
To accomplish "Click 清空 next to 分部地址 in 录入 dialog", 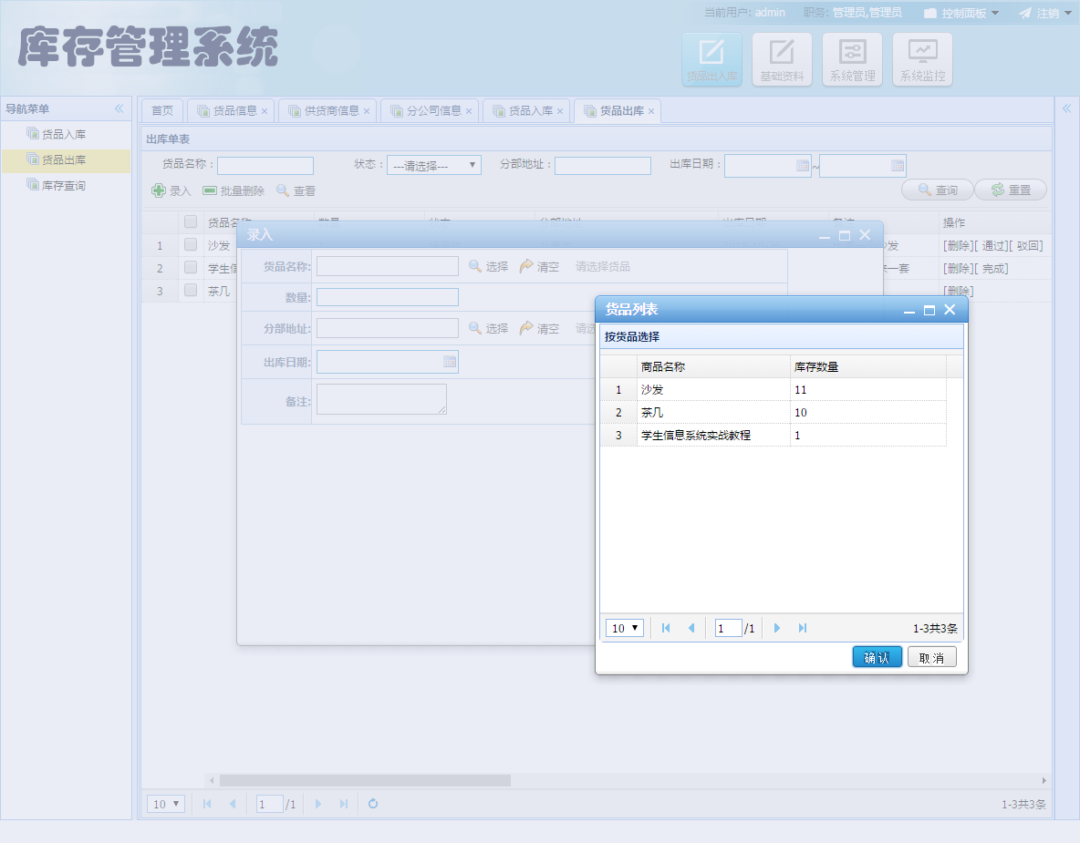I will [539, 328].
